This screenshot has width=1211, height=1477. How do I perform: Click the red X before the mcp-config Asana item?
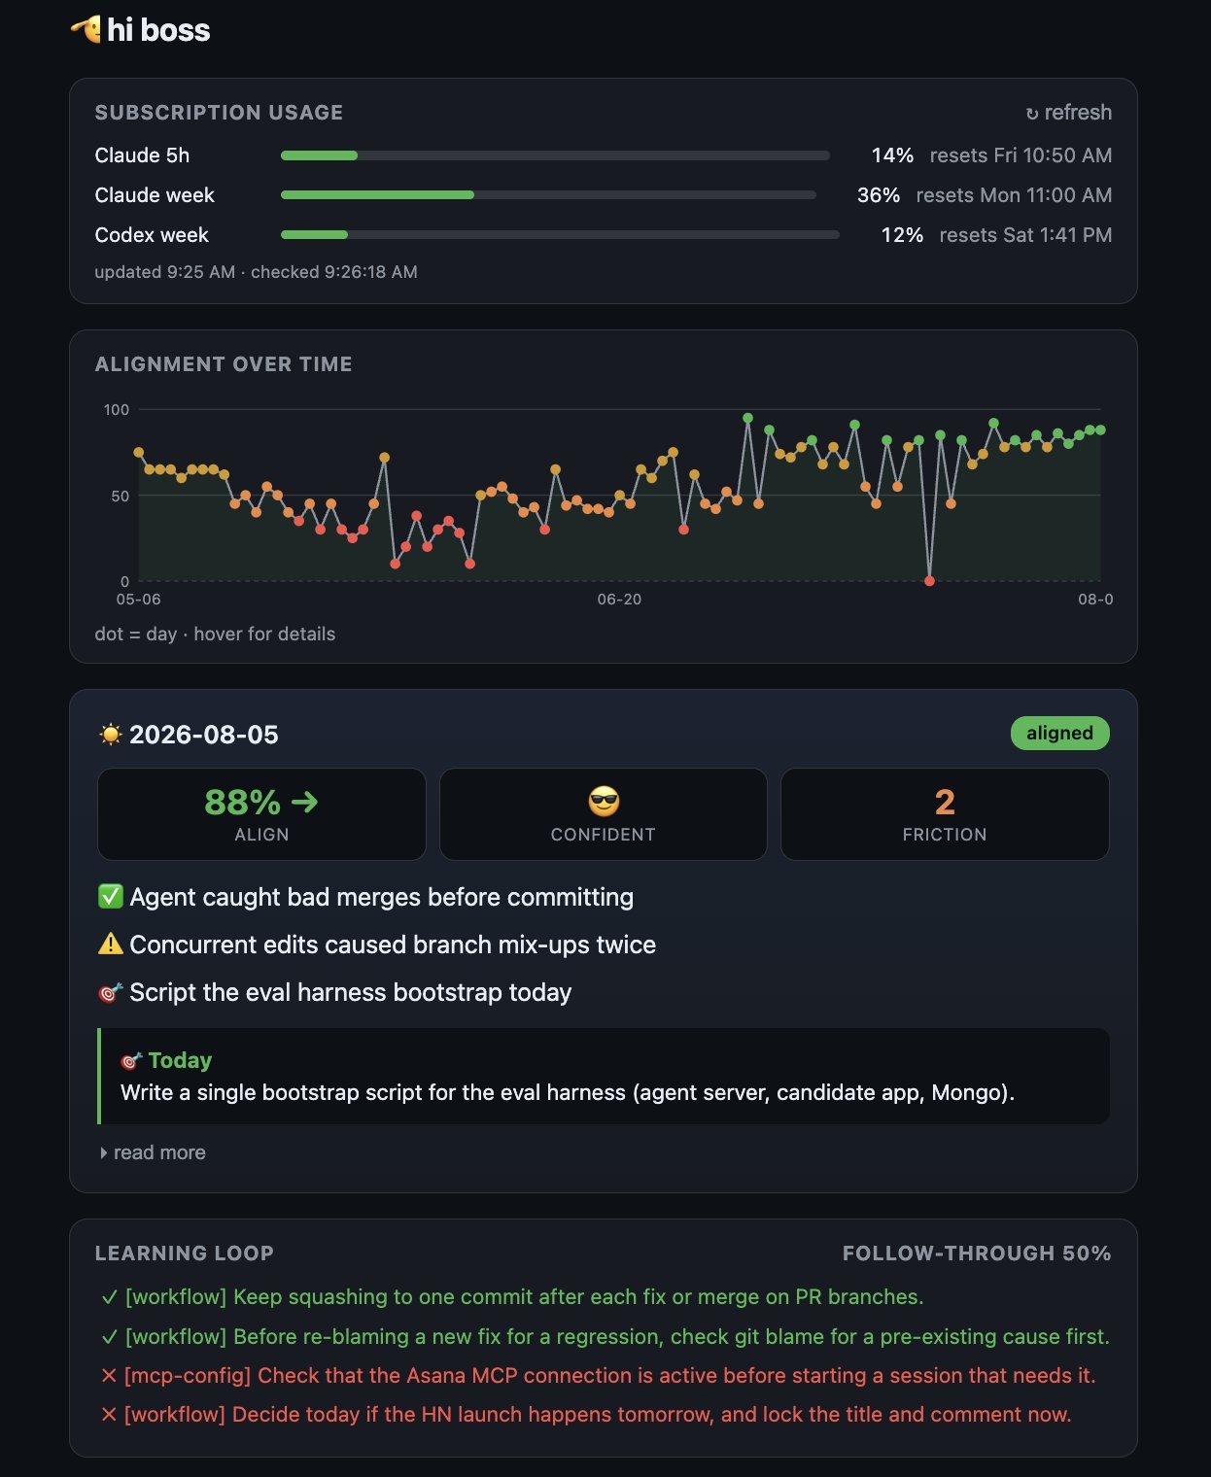pos(109,1375)
